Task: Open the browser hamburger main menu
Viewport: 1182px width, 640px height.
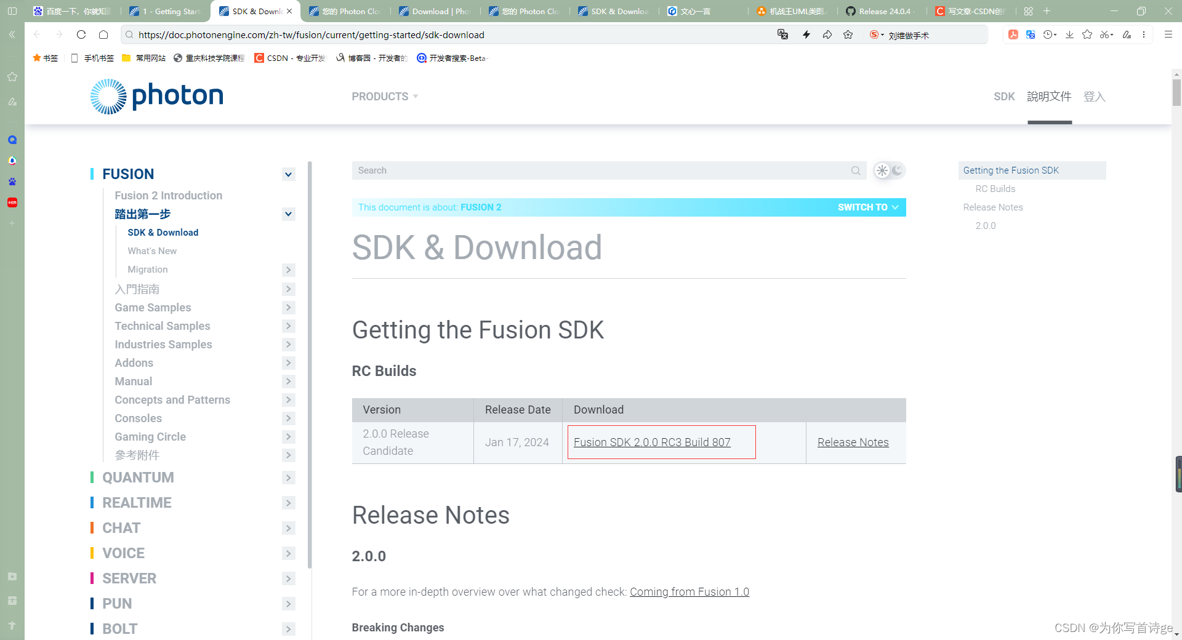Action: [x=1168, y=34]
